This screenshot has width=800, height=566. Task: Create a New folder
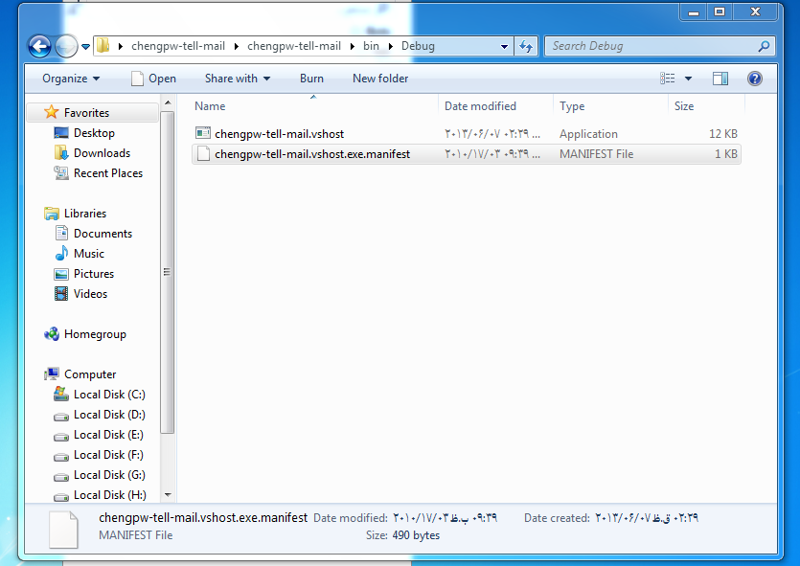[380, 79]
